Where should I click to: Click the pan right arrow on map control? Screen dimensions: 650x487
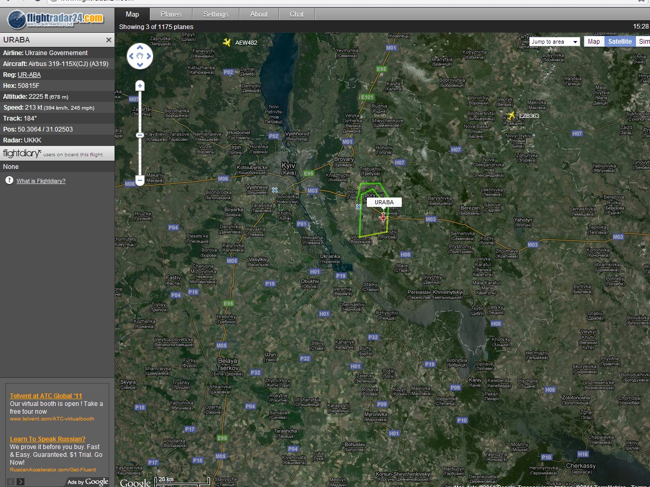click(149, 56)
